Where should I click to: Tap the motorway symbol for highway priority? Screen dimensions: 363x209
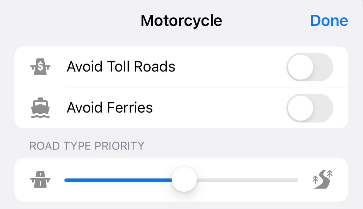tap(41, 180)
